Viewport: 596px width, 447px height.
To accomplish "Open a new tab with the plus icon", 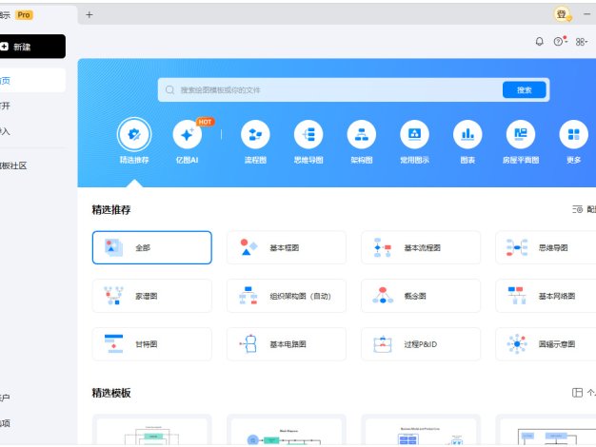I will coord(89,15).
